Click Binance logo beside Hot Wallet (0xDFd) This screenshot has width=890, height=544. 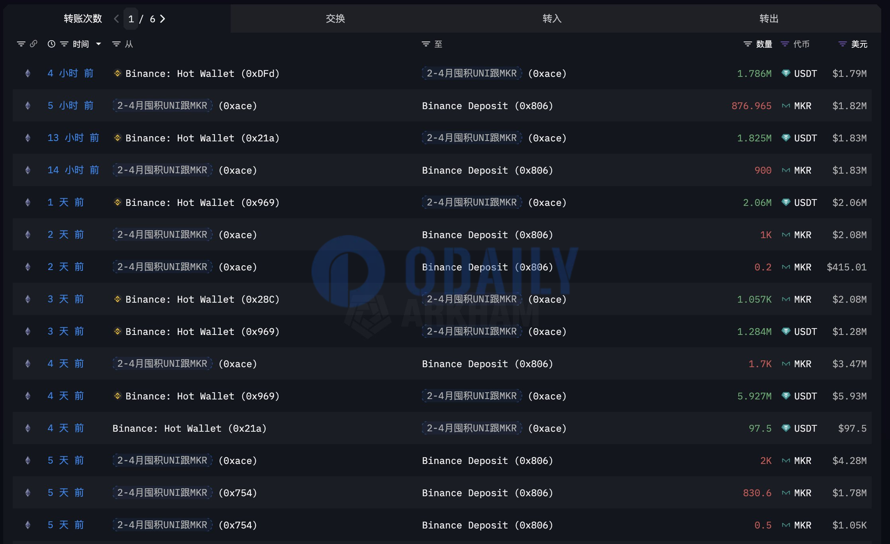(x=117, y=73)
